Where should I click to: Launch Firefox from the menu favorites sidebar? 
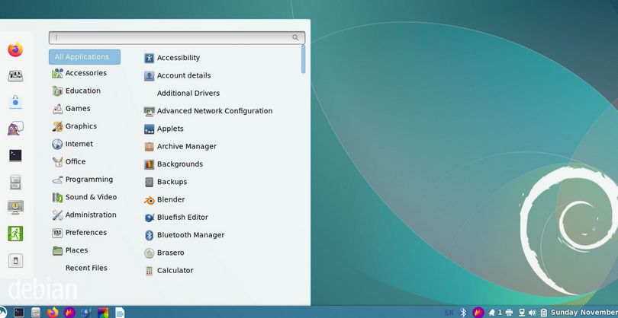[x=15, y=50]
